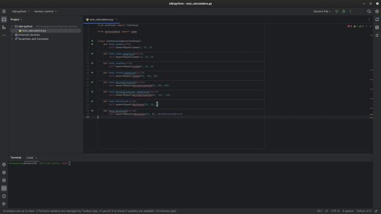Switch Python 3.11 interpreter
Viewport: 381px width, 214px height.
(364, 211)
